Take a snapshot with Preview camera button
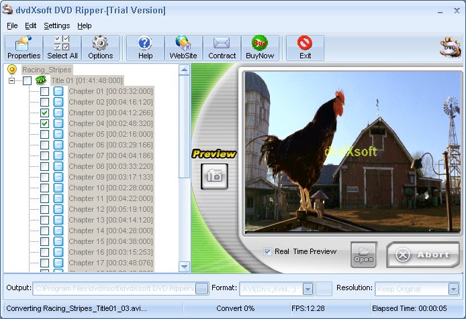The height and width of the screenshot is (319, 466). click(214, 176)
